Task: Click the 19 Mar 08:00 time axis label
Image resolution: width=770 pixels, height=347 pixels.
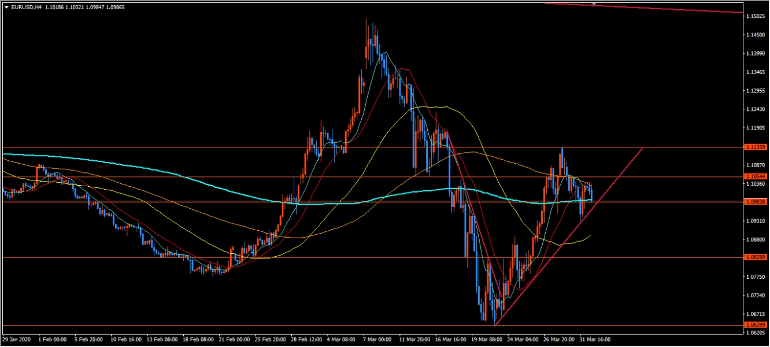Action: (x=487, y=339)
